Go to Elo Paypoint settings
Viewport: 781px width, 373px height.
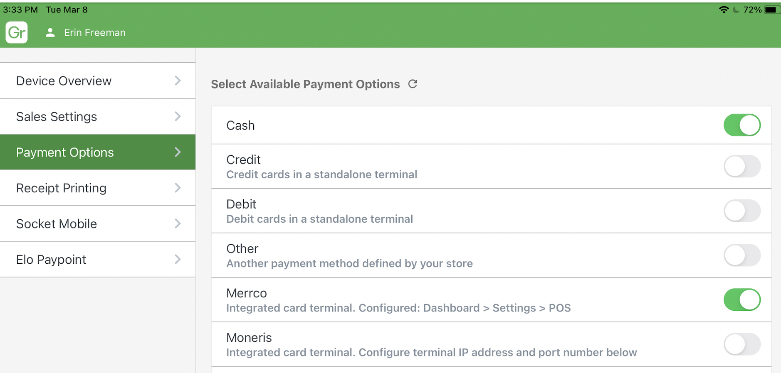pos(51,259)
